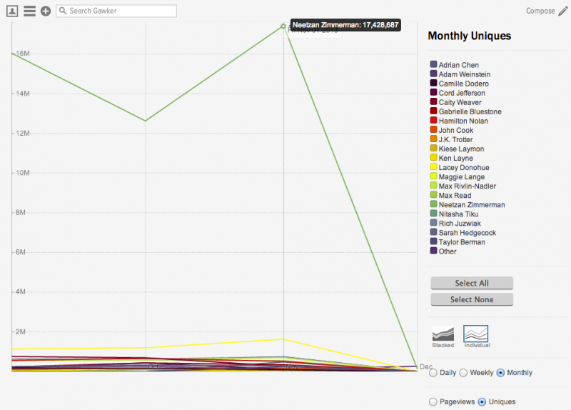Toggle Cord Jefferson color swatch
571x410 pixels.
click(433, 92)
